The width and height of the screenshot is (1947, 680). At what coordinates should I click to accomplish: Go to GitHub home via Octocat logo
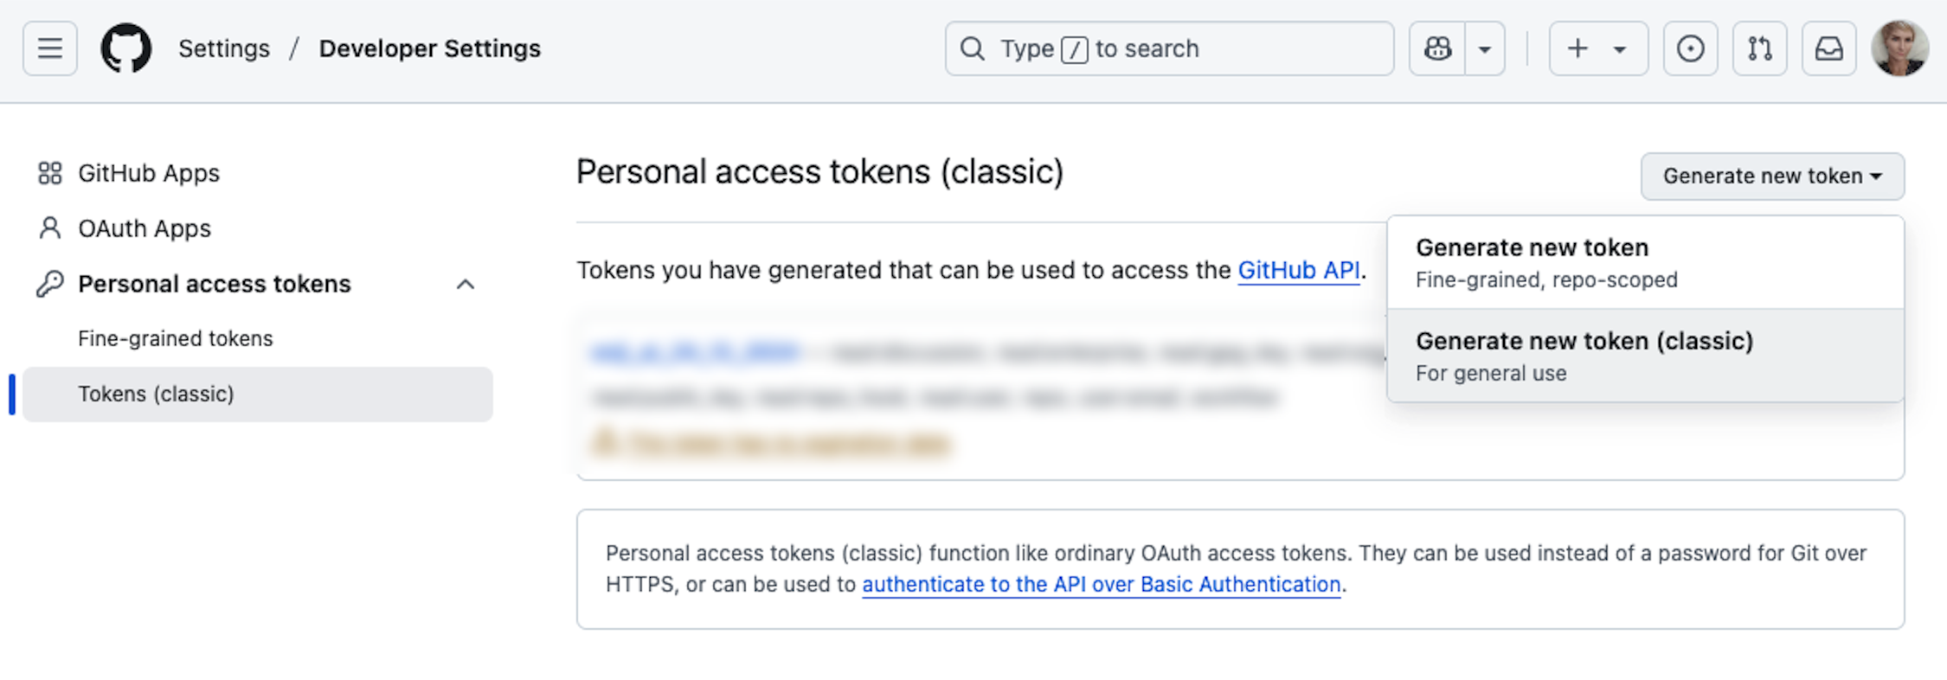click(126, 48)
